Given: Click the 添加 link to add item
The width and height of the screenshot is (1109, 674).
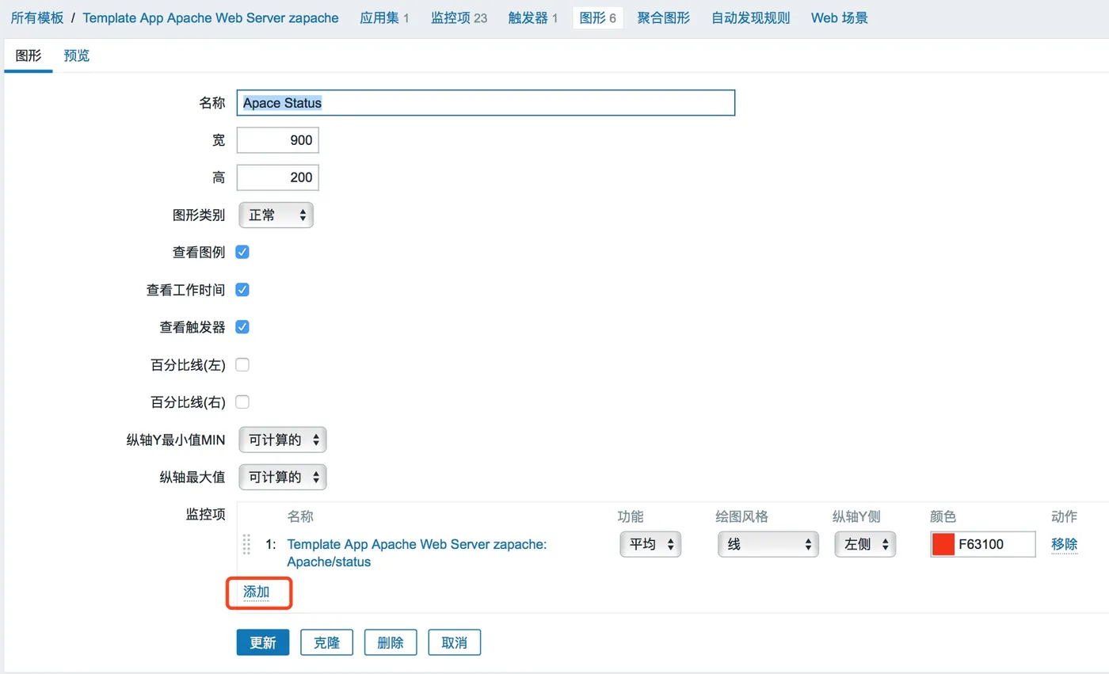Looking at the screenshot, I should click(257, 592).
